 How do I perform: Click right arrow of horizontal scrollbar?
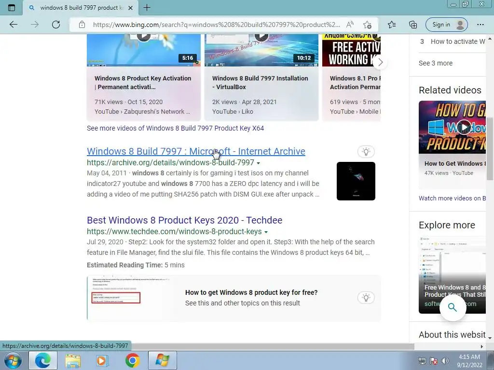482,346
